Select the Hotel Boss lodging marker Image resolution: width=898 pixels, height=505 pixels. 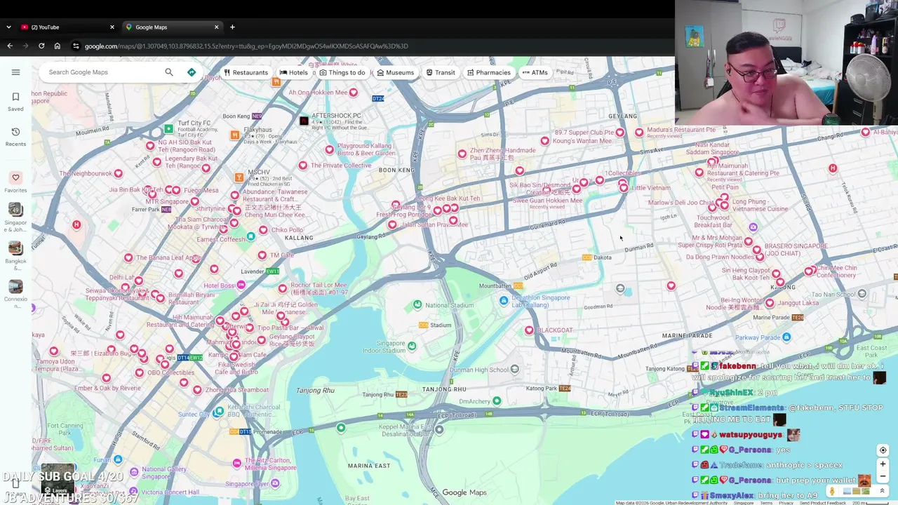click(241, 285)
